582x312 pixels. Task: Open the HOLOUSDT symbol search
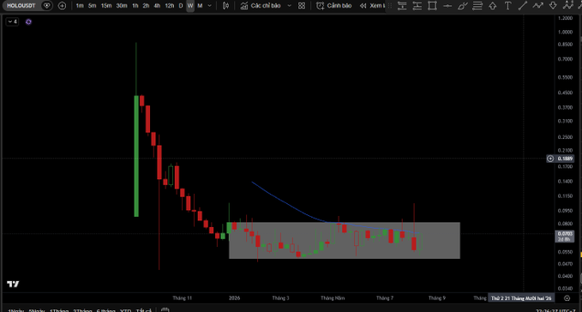[x=21, y=5]
